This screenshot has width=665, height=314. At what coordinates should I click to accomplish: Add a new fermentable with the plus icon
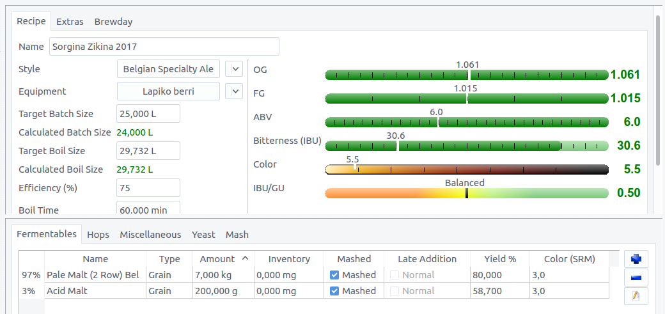[634, 259]
